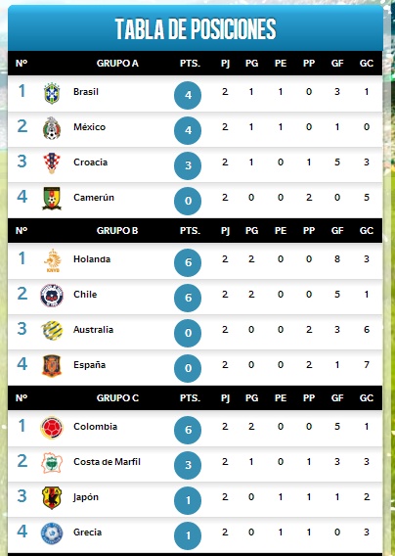Click Holanda's 6 points circle
This screenshot has height=556, width=395.
(188, 262)
